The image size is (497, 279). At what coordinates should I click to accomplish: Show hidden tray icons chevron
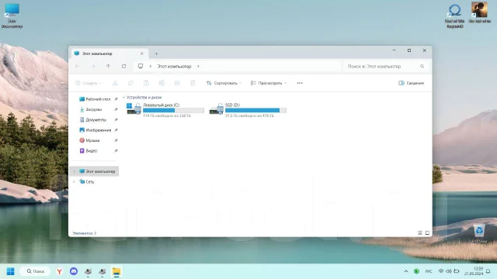(406, 271)
